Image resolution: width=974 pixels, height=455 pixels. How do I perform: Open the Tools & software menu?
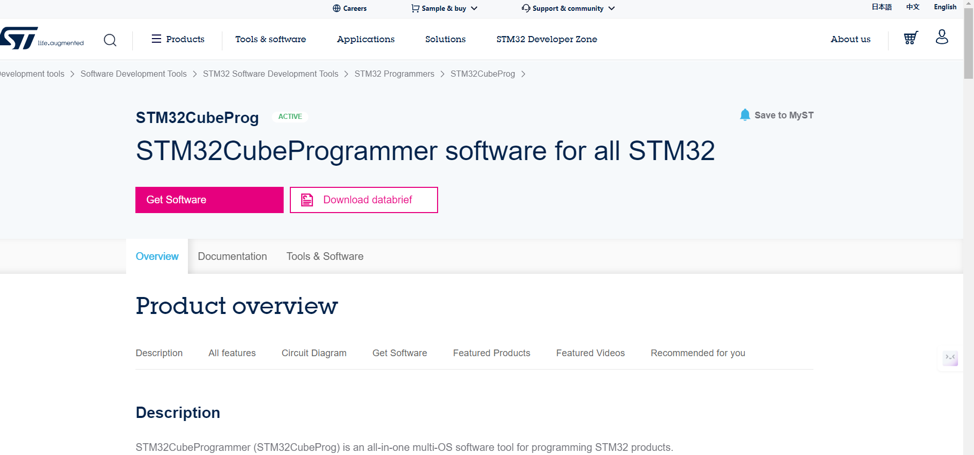pos(271,39)
